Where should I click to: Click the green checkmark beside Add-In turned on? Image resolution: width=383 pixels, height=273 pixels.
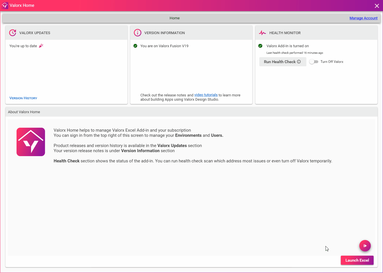(x=260, y=46)
